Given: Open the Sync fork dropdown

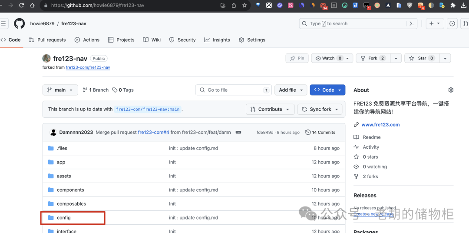Looking at the screenshot, I should click(x=320, y=109).
